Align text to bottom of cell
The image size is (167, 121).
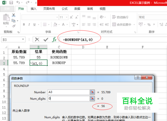[x=94, y=18]
